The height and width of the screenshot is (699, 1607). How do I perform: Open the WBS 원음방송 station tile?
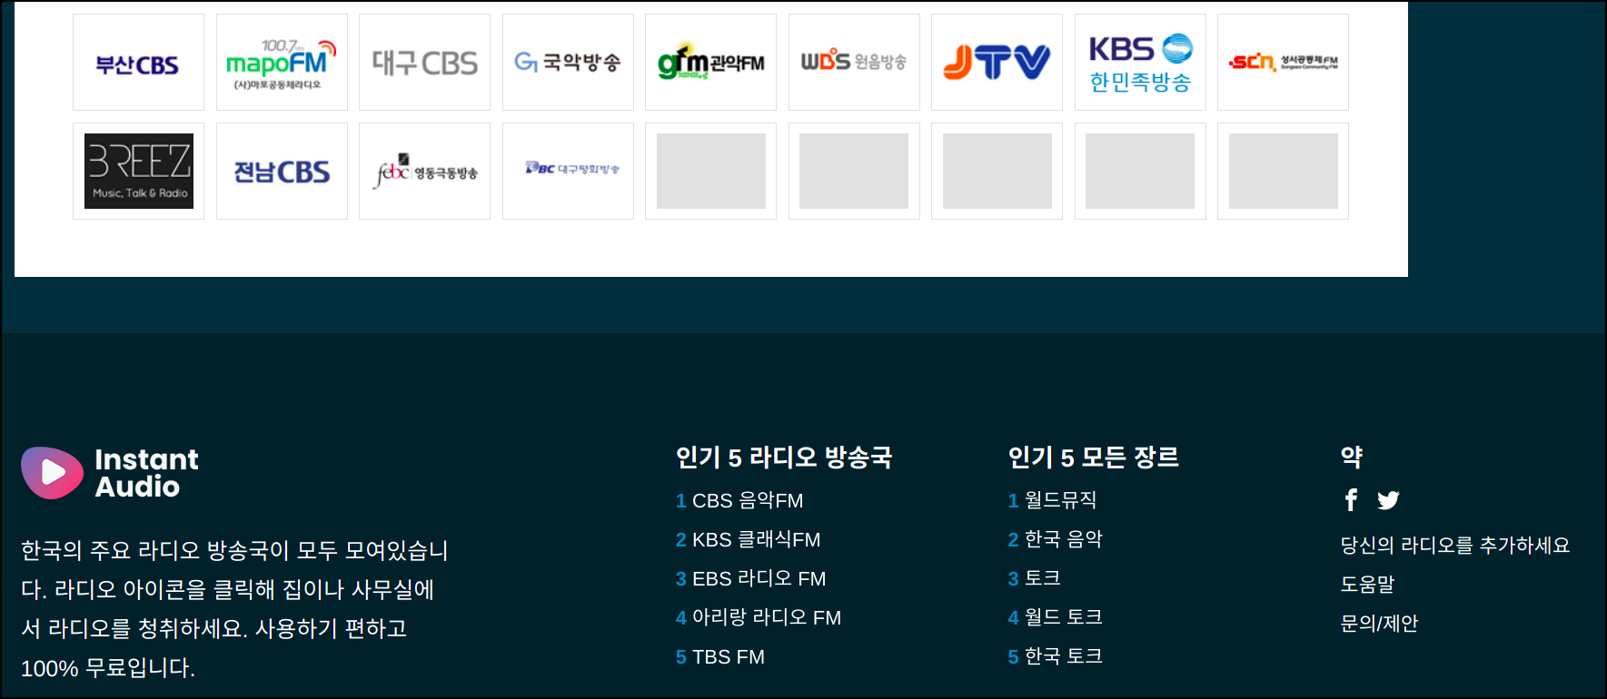(x=854, y=62)
